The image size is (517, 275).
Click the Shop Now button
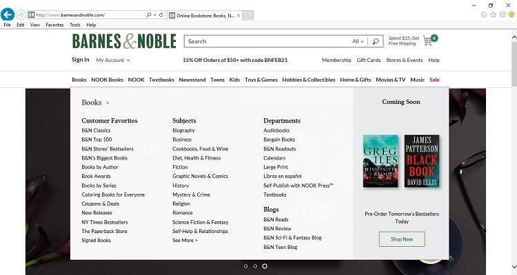(x=402, y=239)
